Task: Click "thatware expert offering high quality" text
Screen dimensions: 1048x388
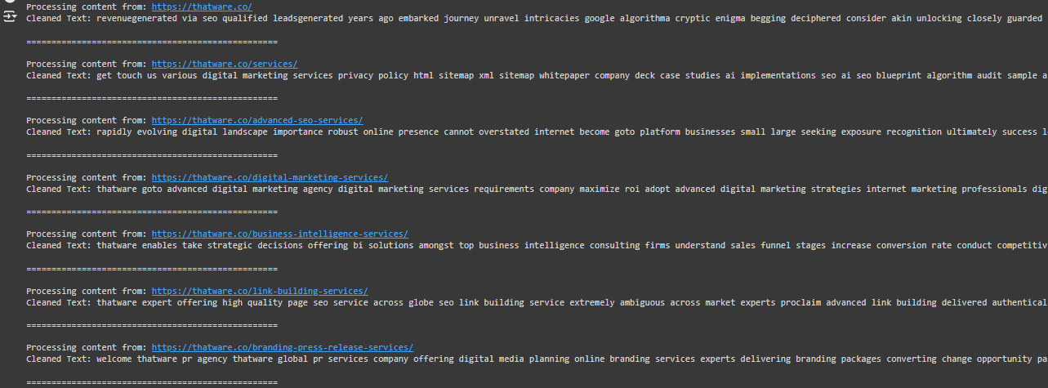Action: pos(190,302)
